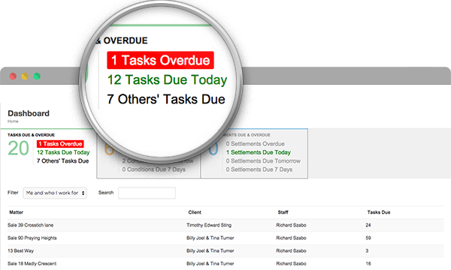Open matter 'Sale 18 Madly Crescent'
Viewport: 451px width, 270px height.
pos(32,264)
